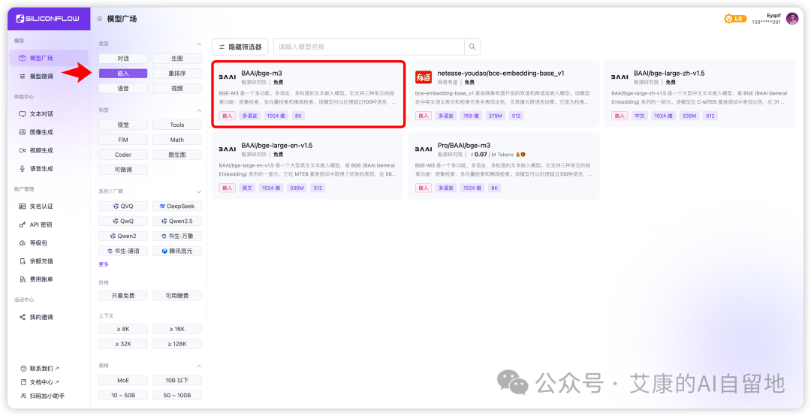Screen dimensions: 811x416
Task: Filter by 腾讯混元 series
Action: [177, 251]
